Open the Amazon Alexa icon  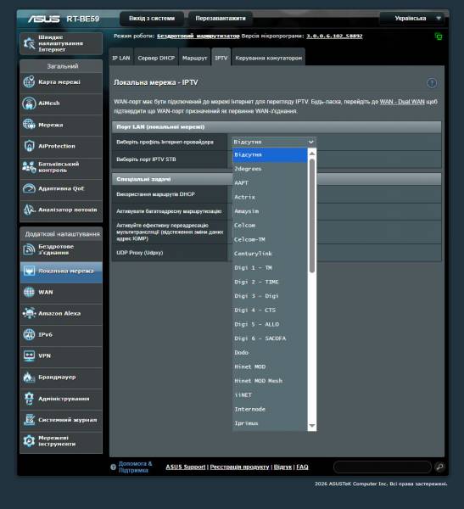tap(29, 313)
